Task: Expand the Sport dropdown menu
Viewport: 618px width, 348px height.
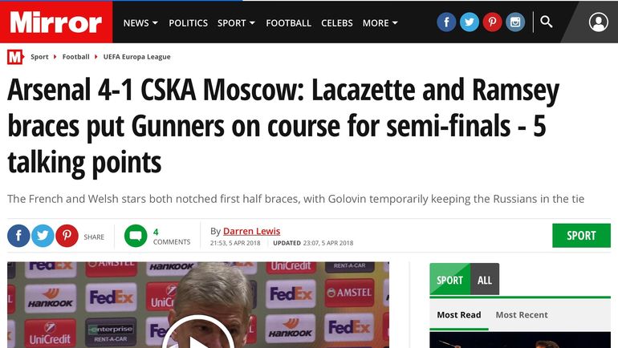Action: coord(236,23)
